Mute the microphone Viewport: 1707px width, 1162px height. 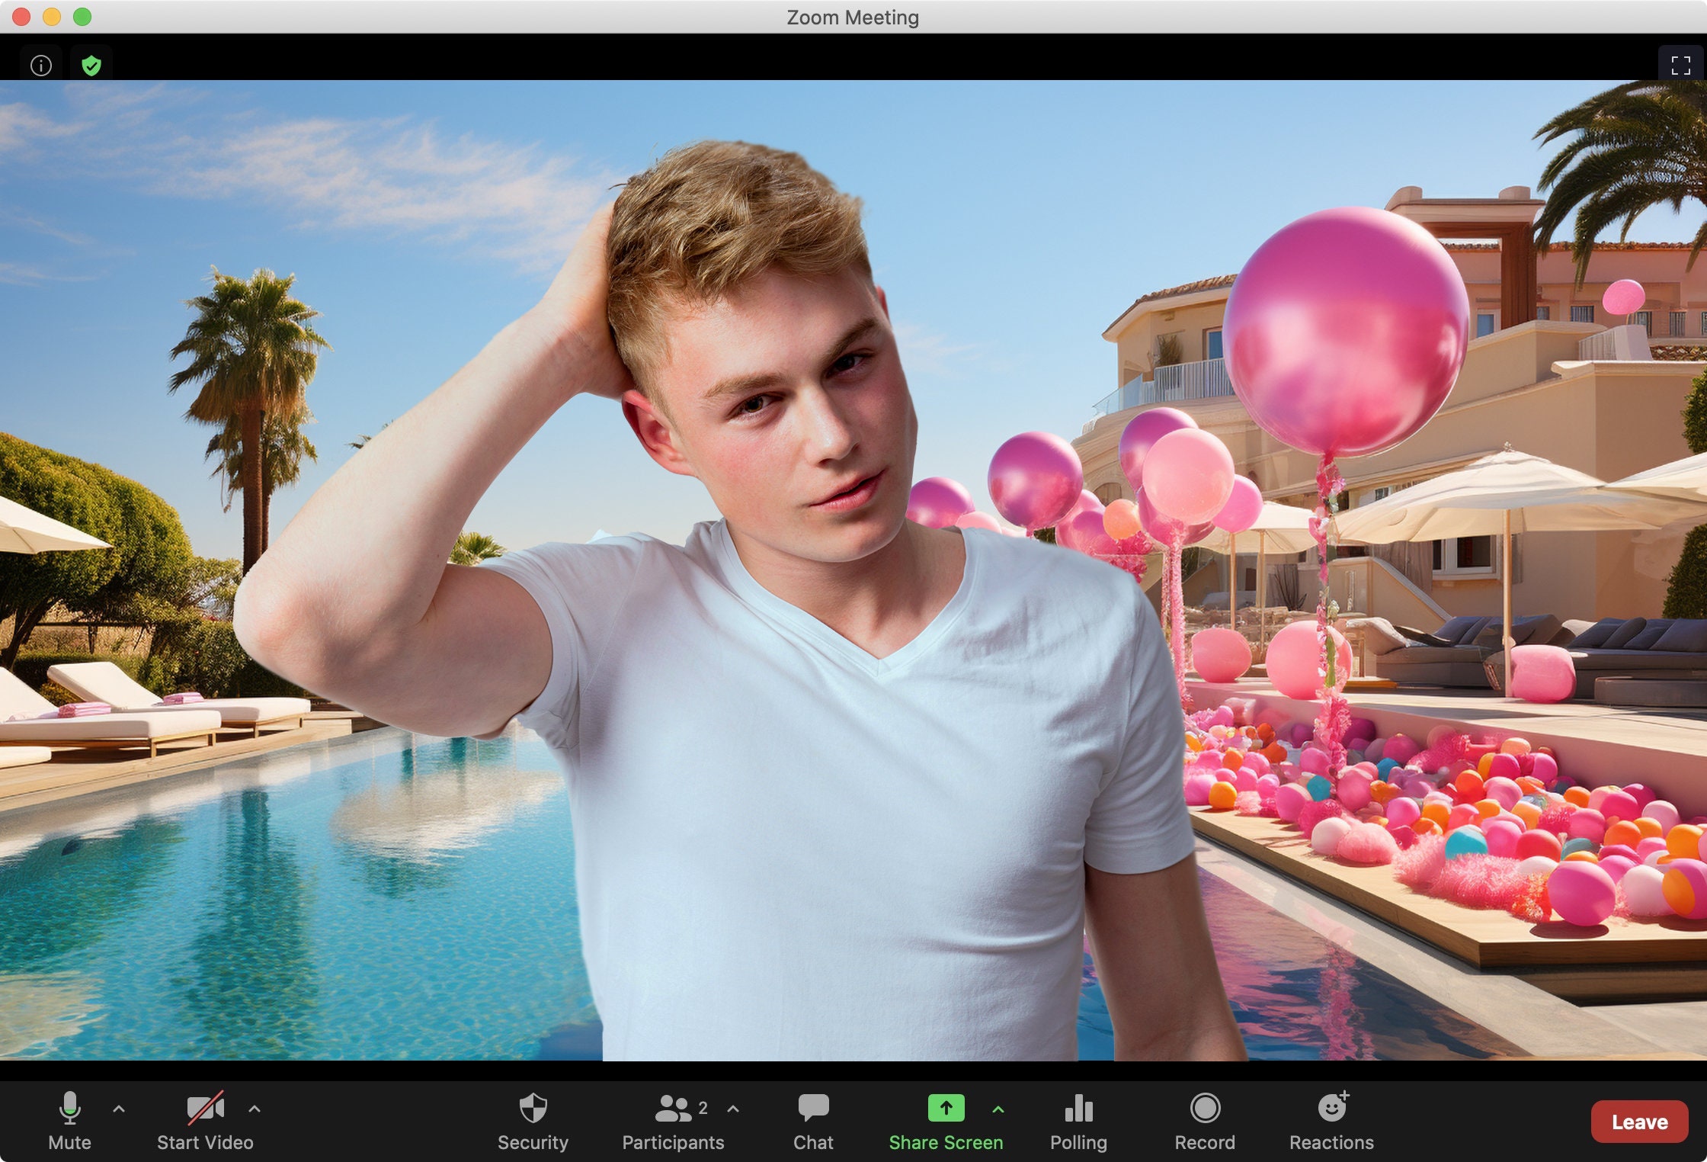71,1119
